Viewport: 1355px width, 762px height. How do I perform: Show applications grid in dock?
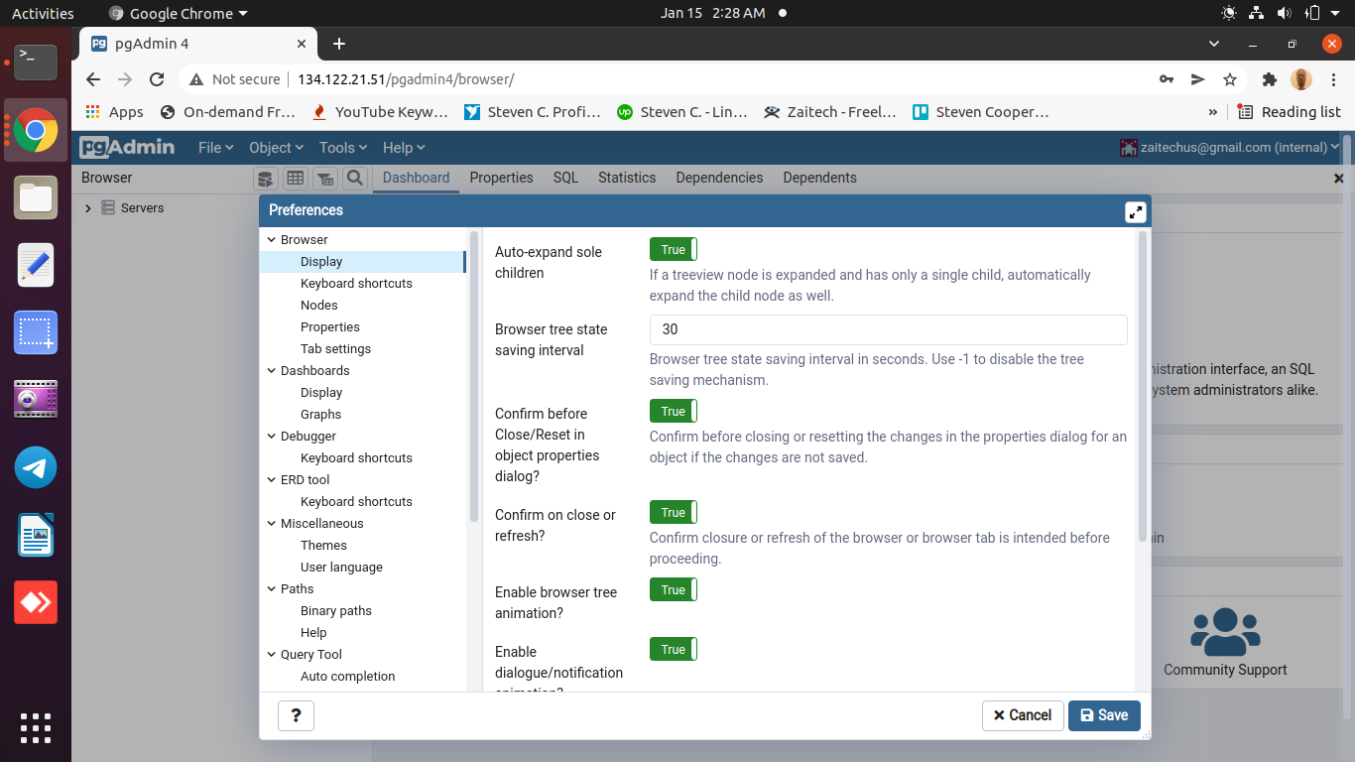36,727
